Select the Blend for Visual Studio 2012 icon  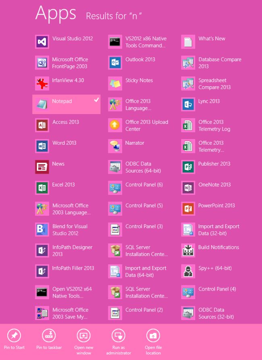[x=42, y=230]
